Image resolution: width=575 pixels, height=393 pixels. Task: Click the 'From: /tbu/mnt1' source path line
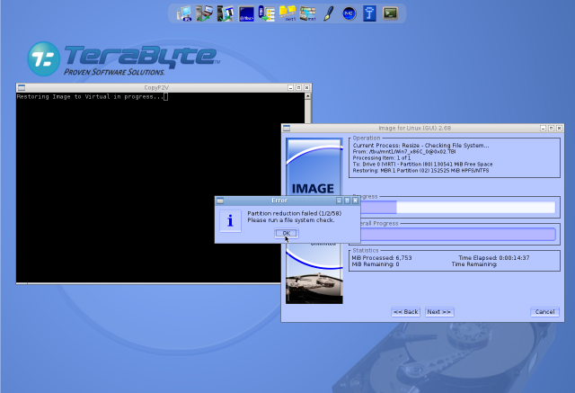point(404,152)
